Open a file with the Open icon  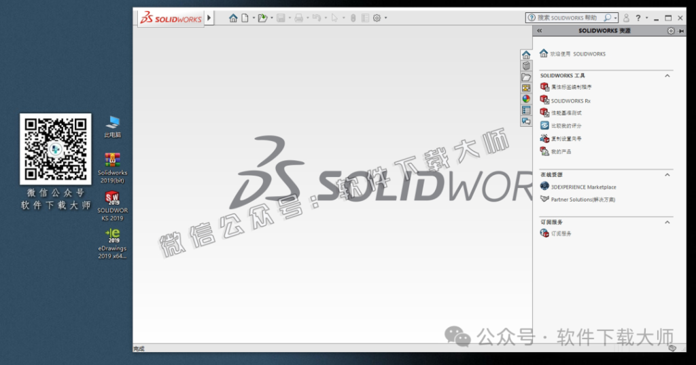(262, 18)
